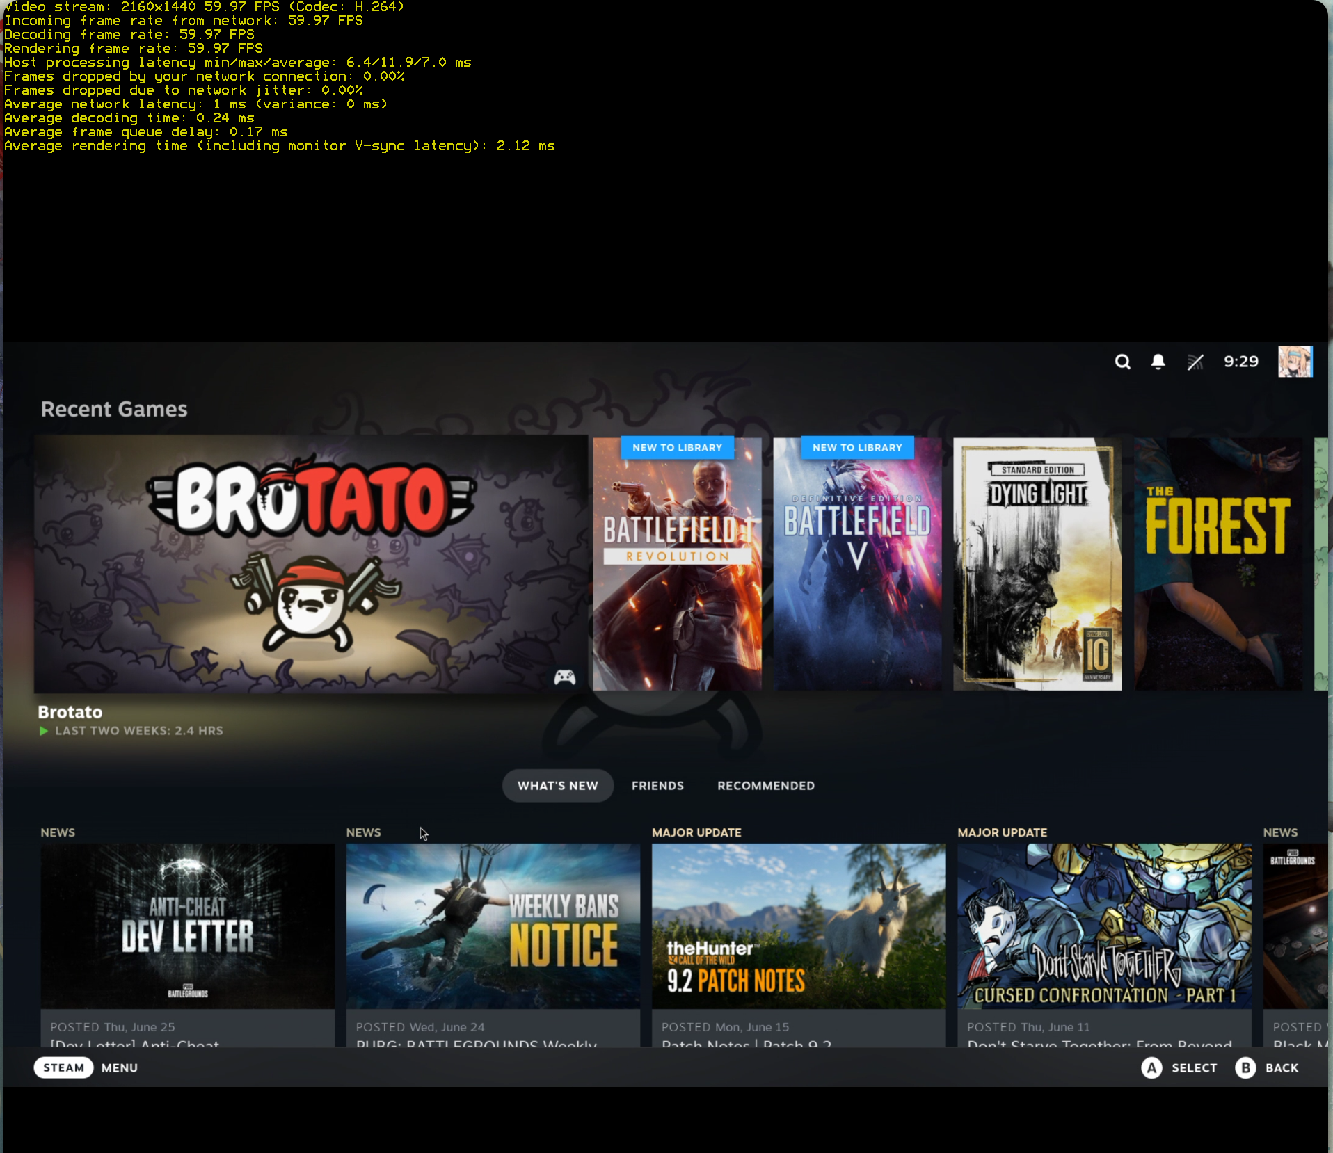Viewport: 1333px width, 1153px height.
Task: Open the Anti-Cheat Dev Letter news card
Action: click(187, 945)
